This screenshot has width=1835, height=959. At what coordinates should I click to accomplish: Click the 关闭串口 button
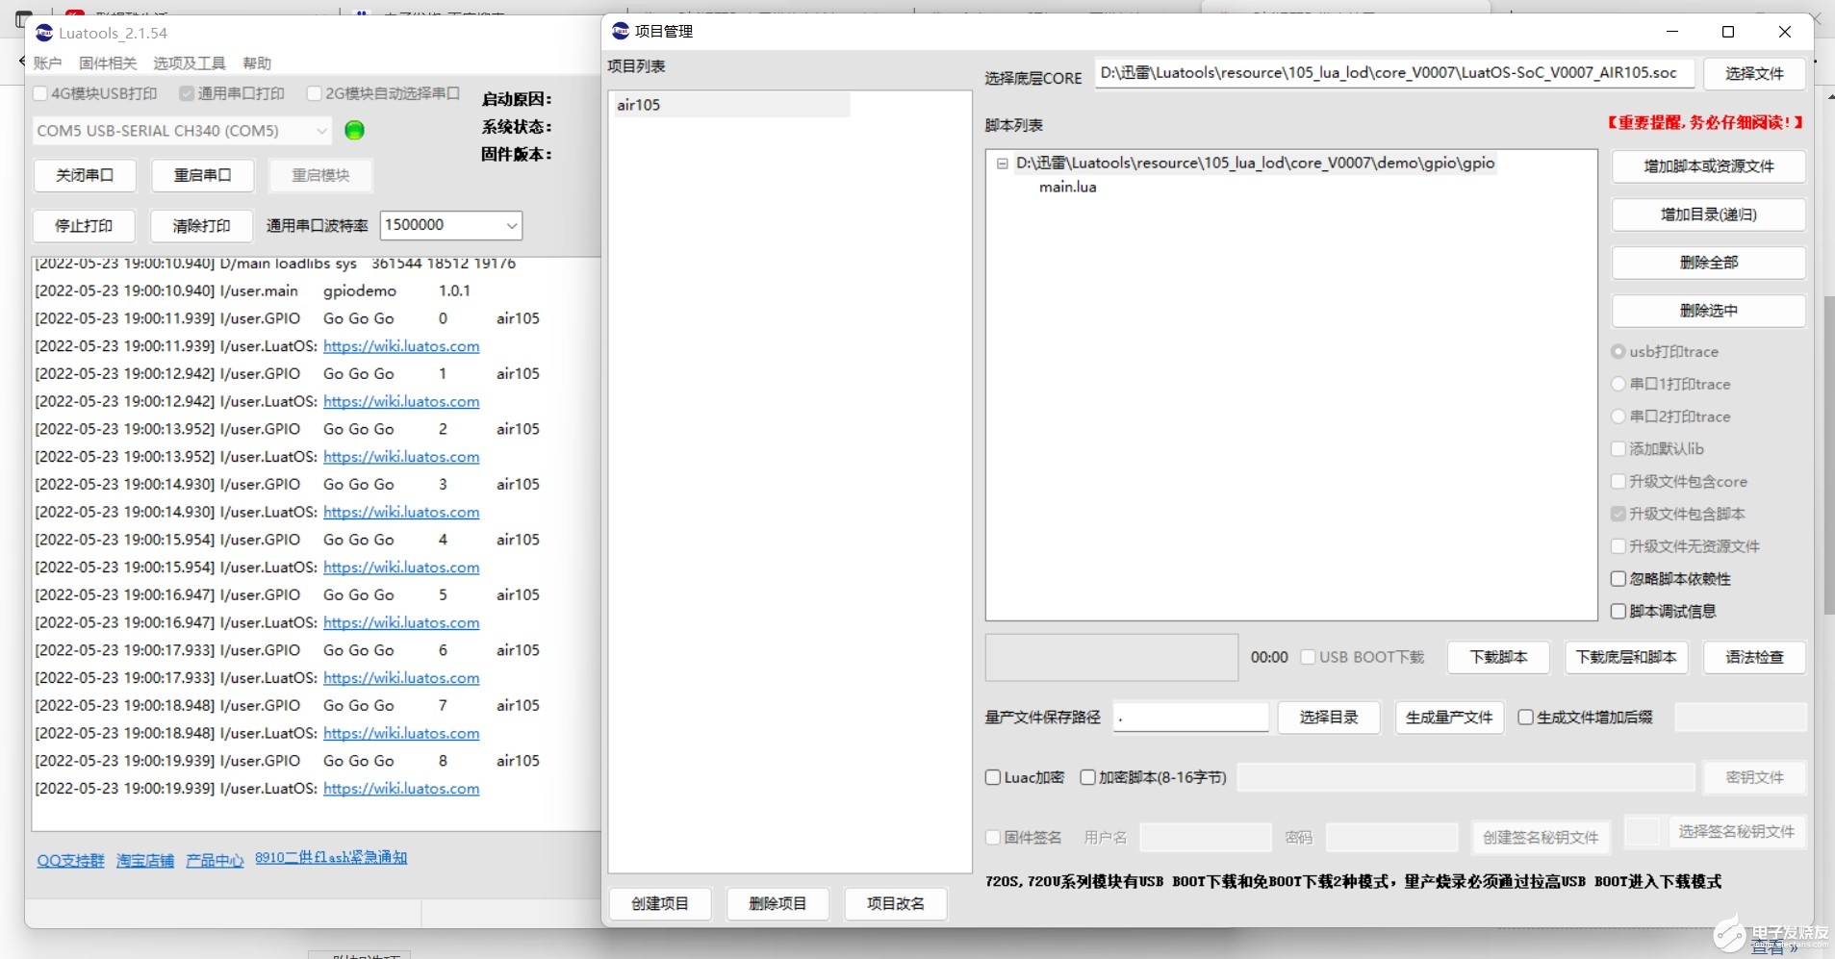tap(85, 175)
